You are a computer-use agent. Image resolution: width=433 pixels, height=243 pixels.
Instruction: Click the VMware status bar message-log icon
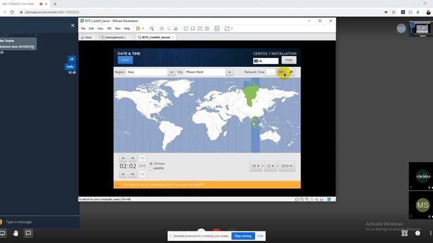(329, 199)
